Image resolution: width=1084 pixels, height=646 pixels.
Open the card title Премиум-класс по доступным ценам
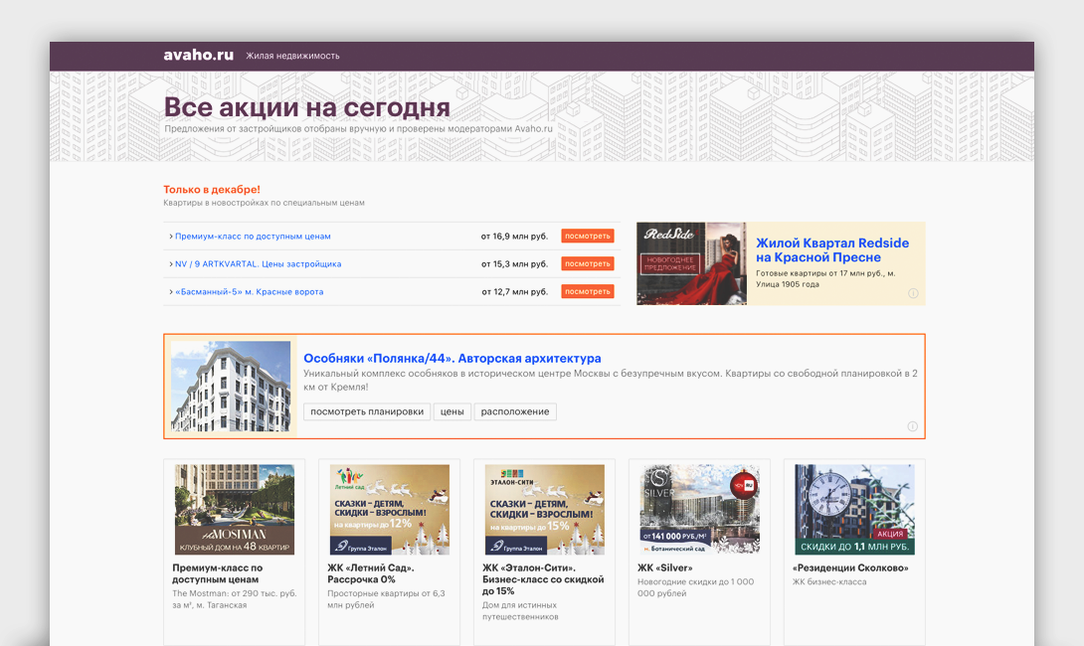pyautogui.click(x=217, y=573)
